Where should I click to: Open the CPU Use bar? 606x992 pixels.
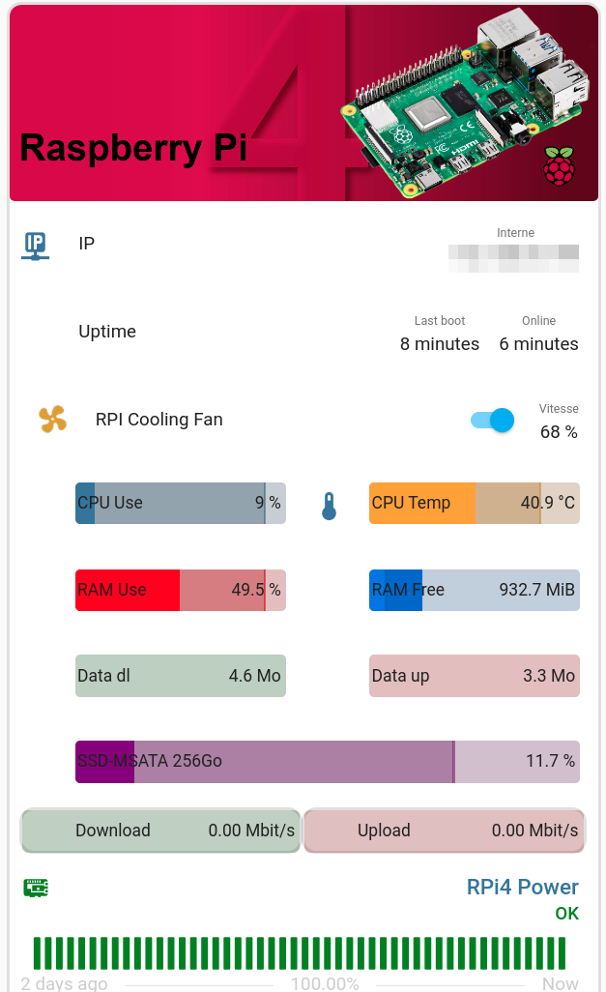[x=181, y=503]
